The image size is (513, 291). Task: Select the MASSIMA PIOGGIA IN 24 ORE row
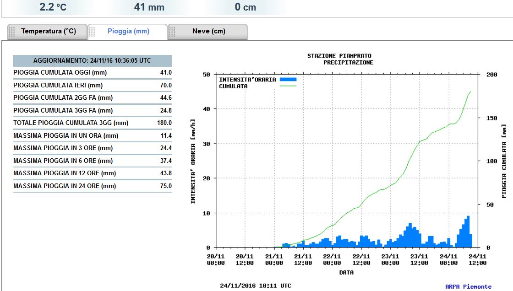[92, 186]
